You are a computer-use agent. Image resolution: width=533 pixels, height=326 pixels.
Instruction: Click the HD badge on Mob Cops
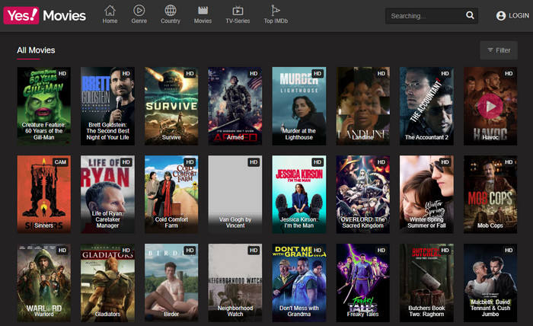509,162
